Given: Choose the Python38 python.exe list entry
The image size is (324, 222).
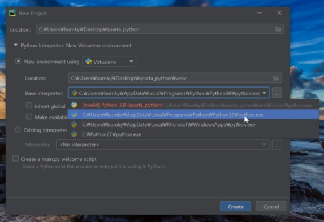Looking at the screenshot, I should point(193,115).
